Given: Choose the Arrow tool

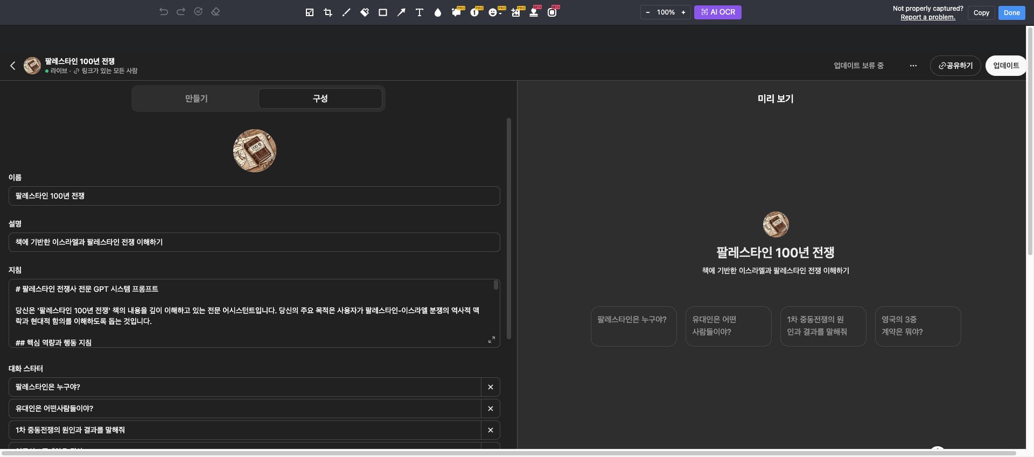Looking at the screenshot, I should pos(401,12).
